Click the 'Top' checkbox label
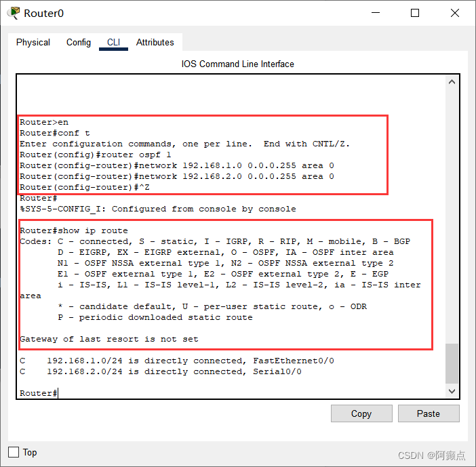Viewport: 476px width, 467px height. (30, 452)
